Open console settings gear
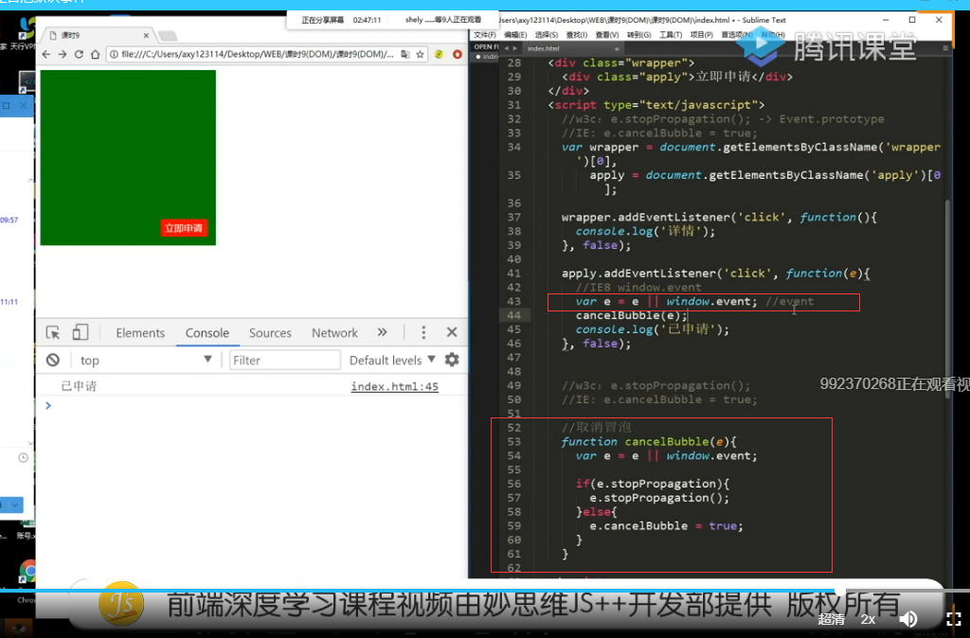Viewport: 970px width, 638px height. pyautogui.click(x=452, y=360)
